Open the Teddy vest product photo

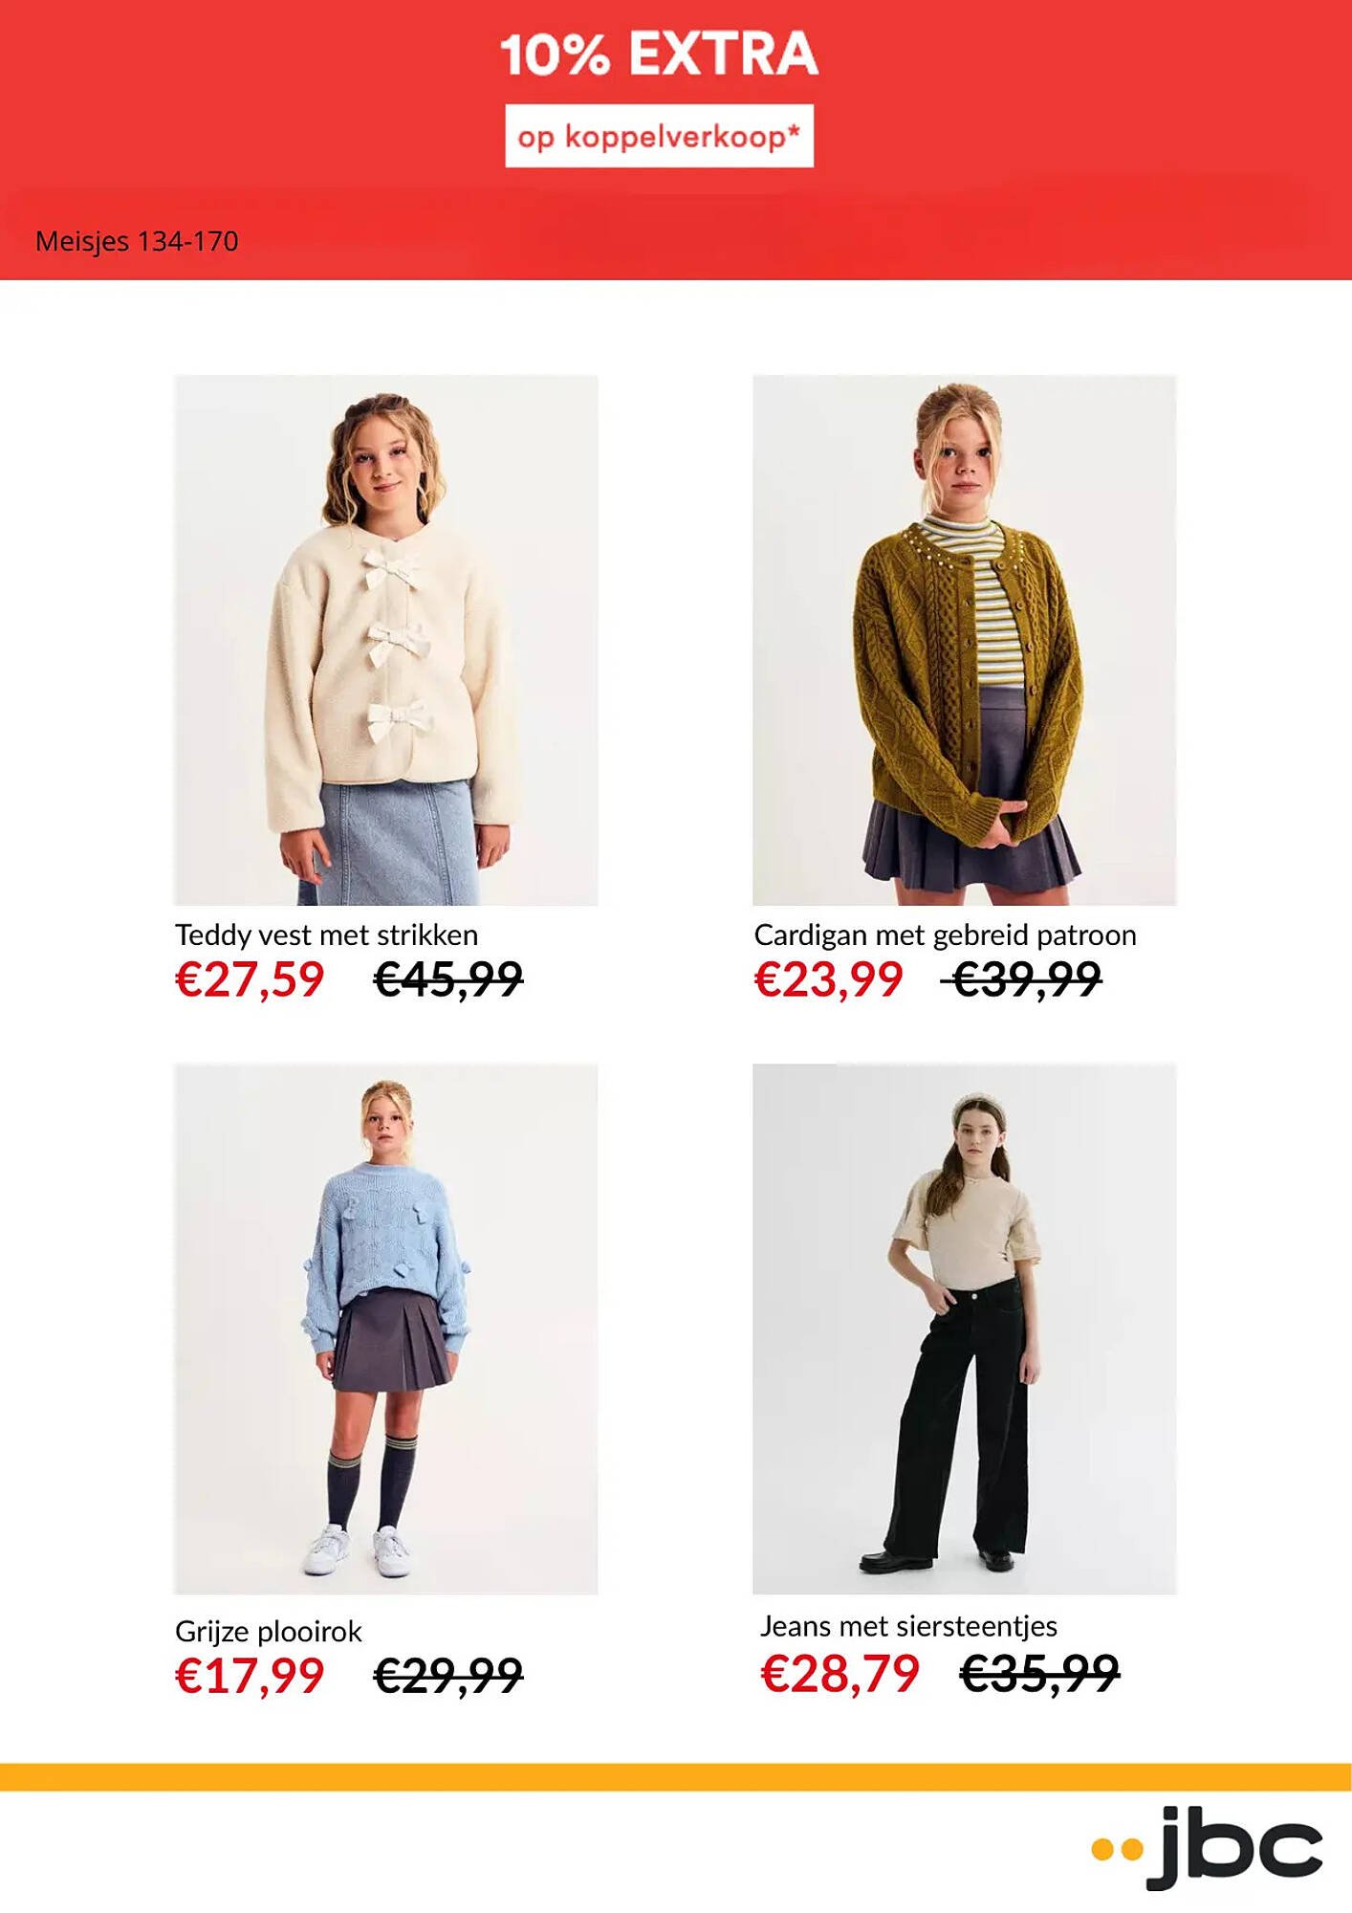pos(386,640)
